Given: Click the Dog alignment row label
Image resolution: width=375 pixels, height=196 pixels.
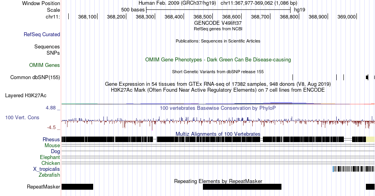Looking at the screenshot, I should tap(56, 152).
